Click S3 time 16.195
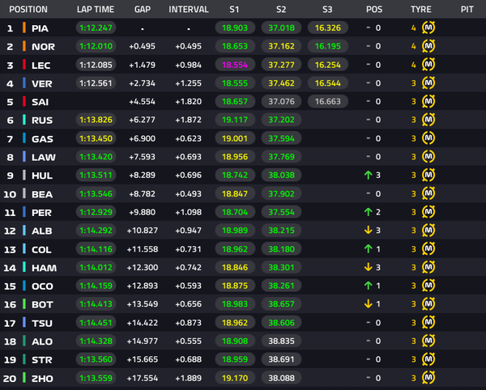The width and height of the screenshot is (486, 390). point(327,46)
